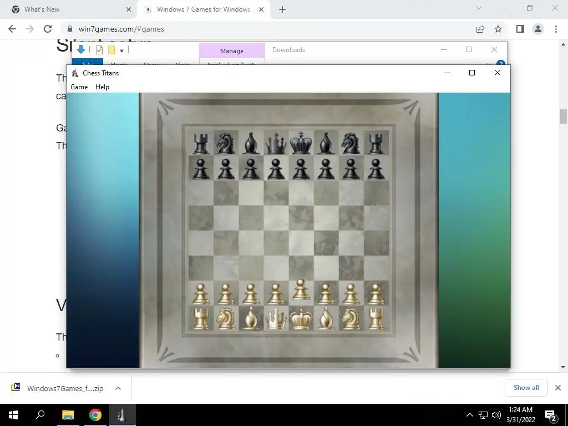Viewport: 568px width, 426px height.
Task: Select the white bishop beside the queen
Action: coord(251,319)
